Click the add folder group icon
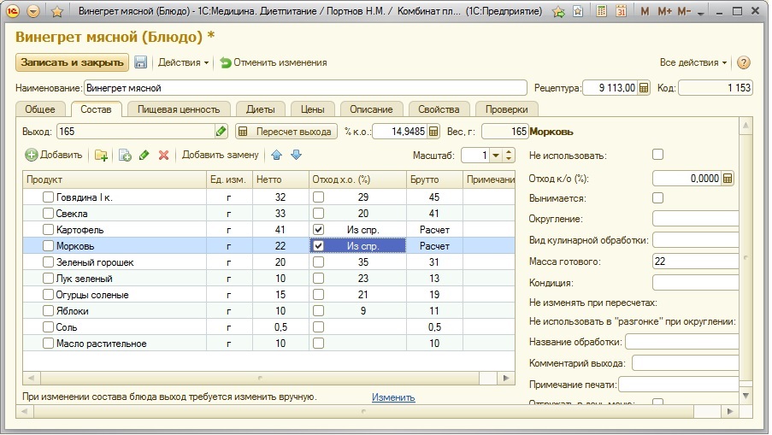This screenshot has width=772, height=435. (101, 155)
